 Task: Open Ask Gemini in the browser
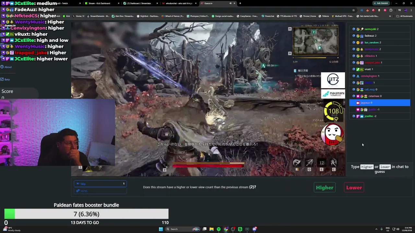tap(381, 3)
